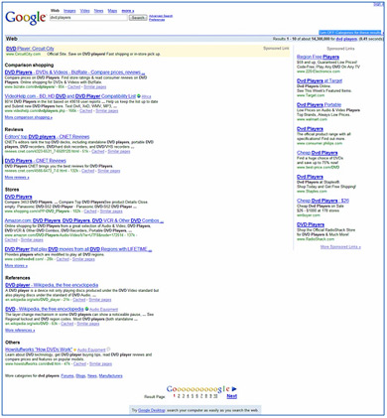Focus the search box containing 'dvd players'

click(88, 18)
